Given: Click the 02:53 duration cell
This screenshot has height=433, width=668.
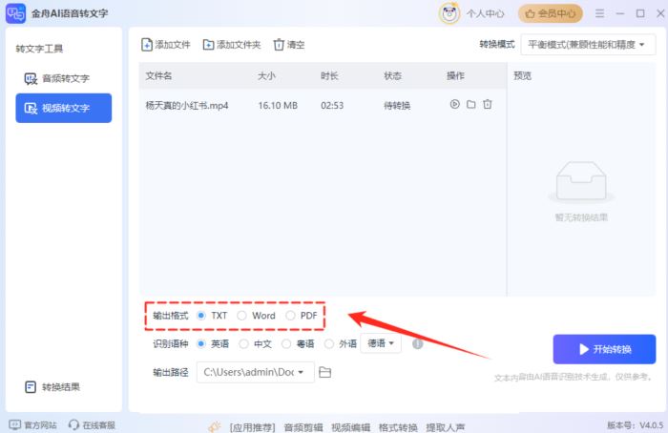Looking at the screenshot, I should coord(332,105).
